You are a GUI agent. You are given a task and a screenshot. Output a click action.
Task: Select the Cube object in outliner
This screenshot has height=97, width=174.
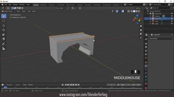(x=156, y=21)
